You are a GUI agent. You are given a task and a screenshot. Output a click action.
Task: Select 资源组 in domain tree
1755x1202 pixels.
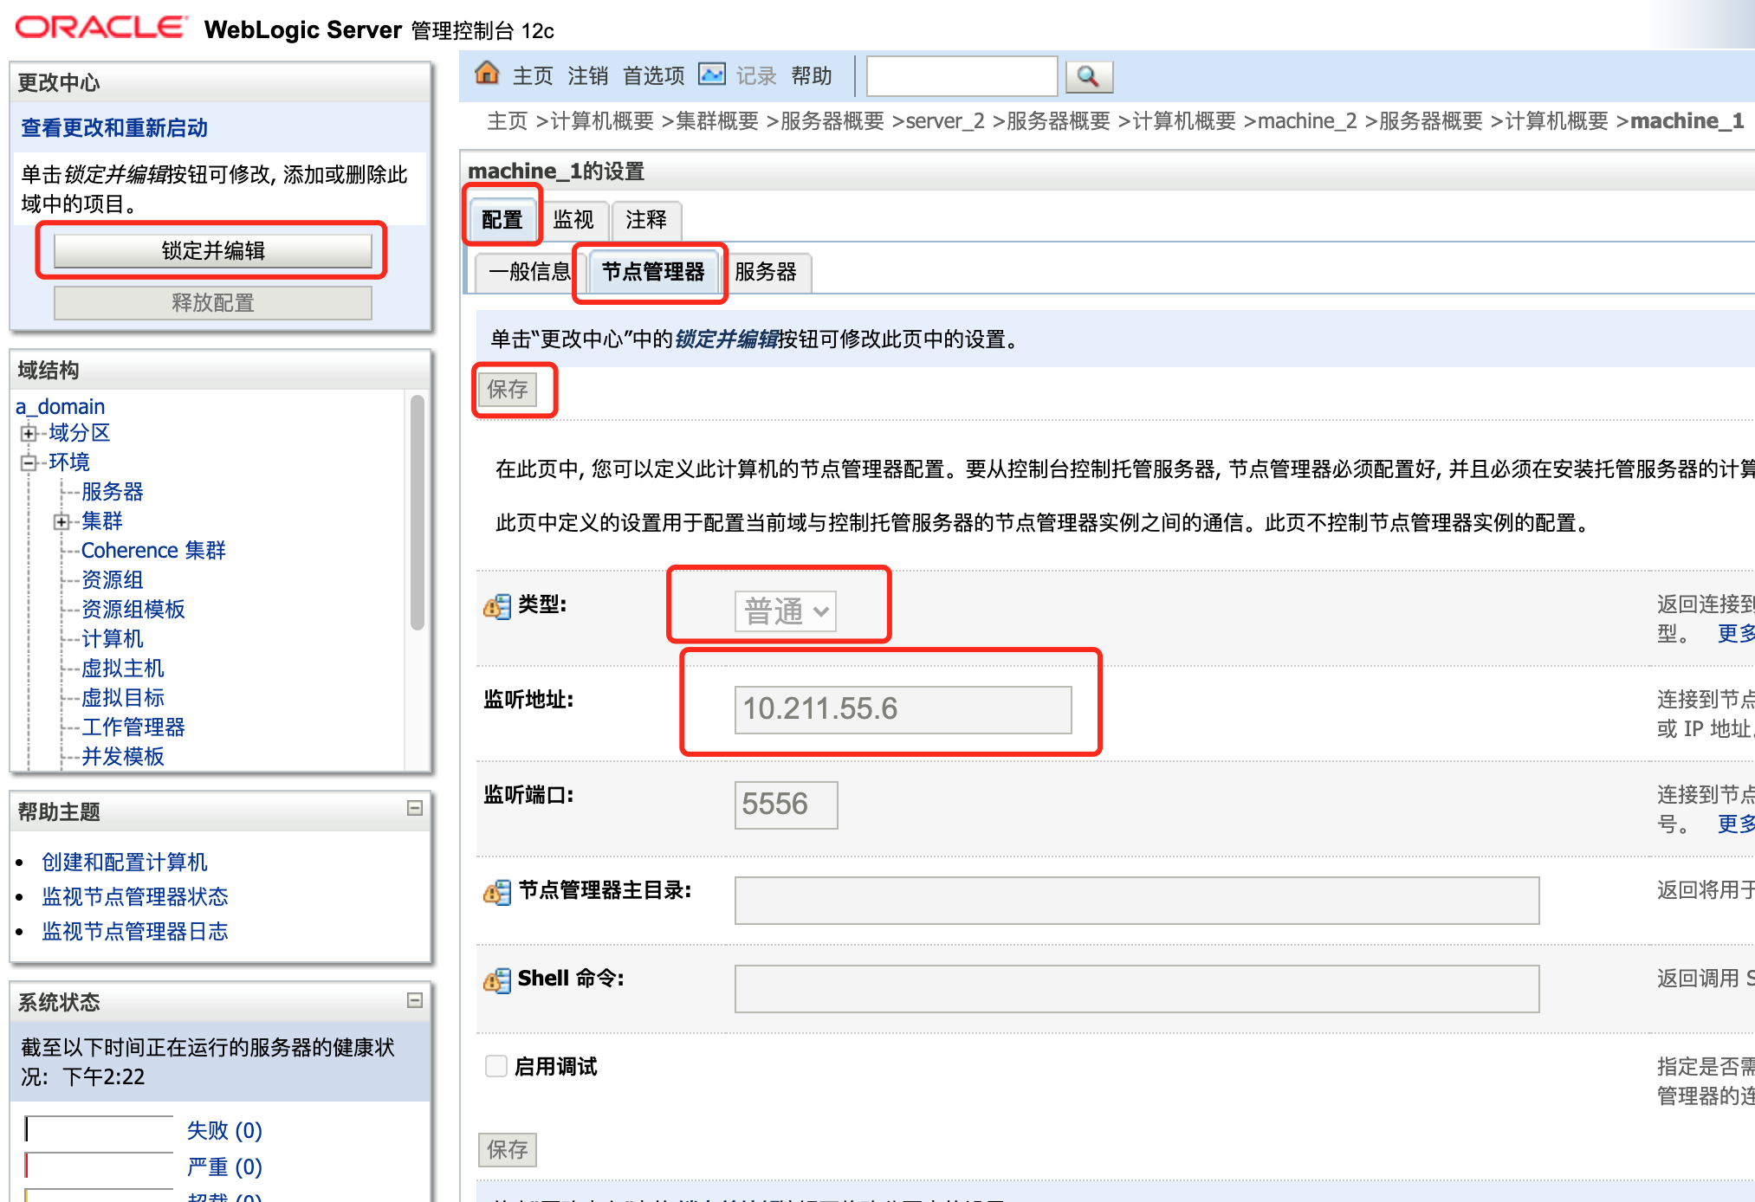(113, 580)
